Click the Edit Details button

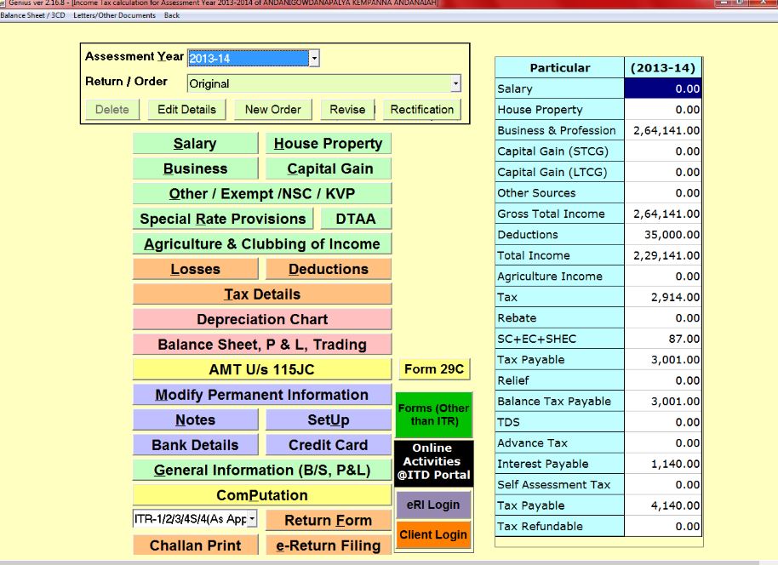(x=186, y=110)
